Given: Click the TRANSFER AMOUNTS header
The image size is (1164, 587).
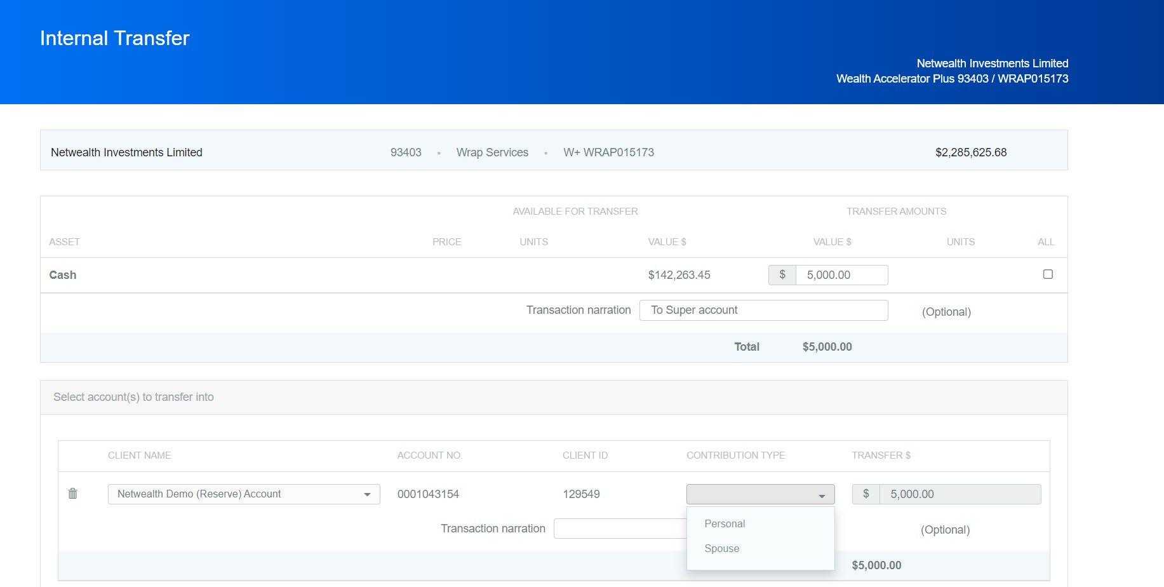Looking at the screenshot, I should pyautogui.click(x=896, y=212).
